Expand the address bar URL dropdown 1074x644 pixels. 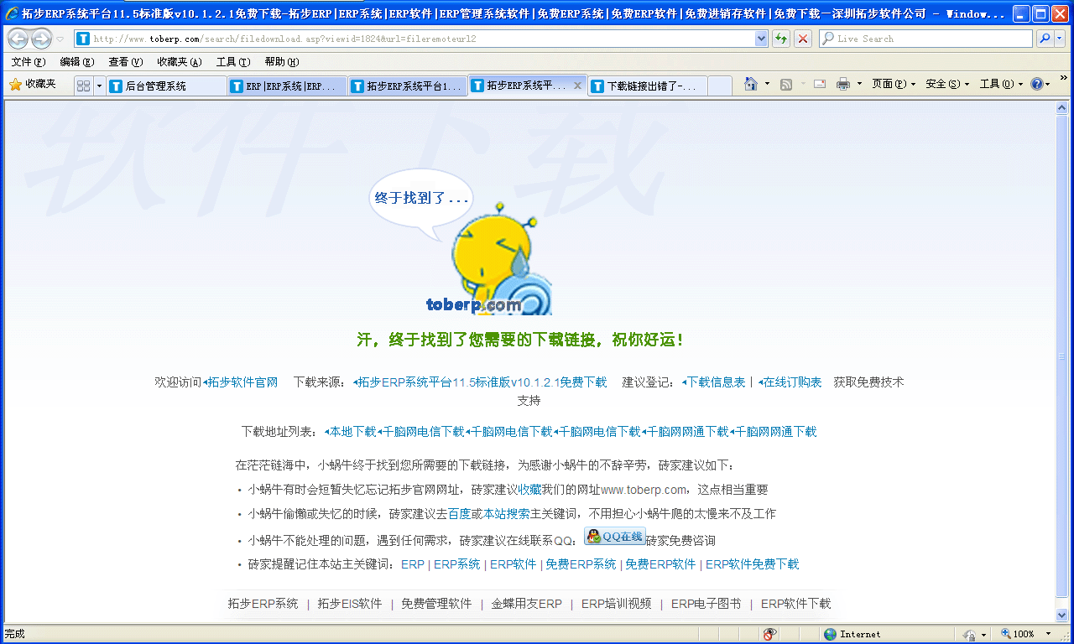(x=761, y=39)
